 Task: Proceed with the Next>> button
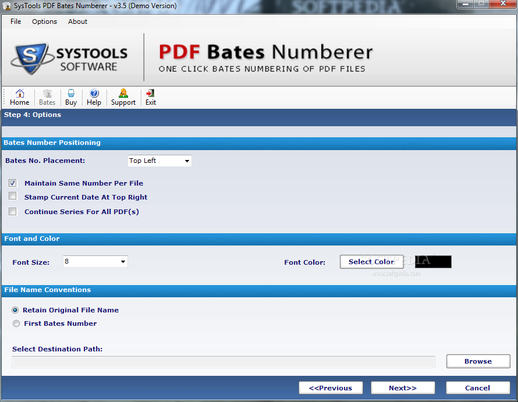pos(403,388)
